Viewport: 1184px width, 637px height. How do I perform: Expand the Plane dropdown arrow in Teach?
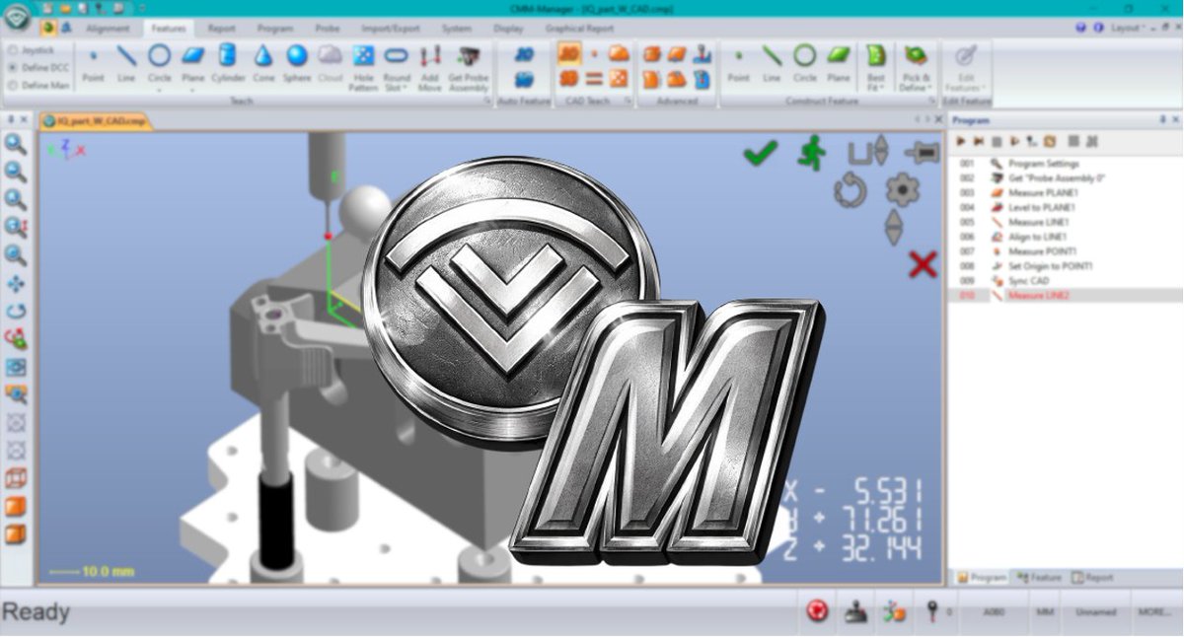tap(192, 89)
